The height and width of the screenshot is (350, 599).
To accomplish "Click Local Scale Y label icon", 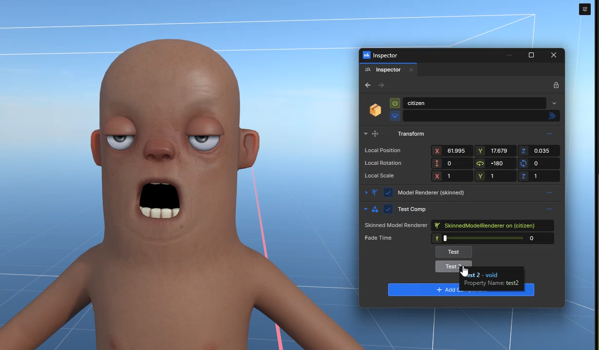I will click(x=480, y=176).
